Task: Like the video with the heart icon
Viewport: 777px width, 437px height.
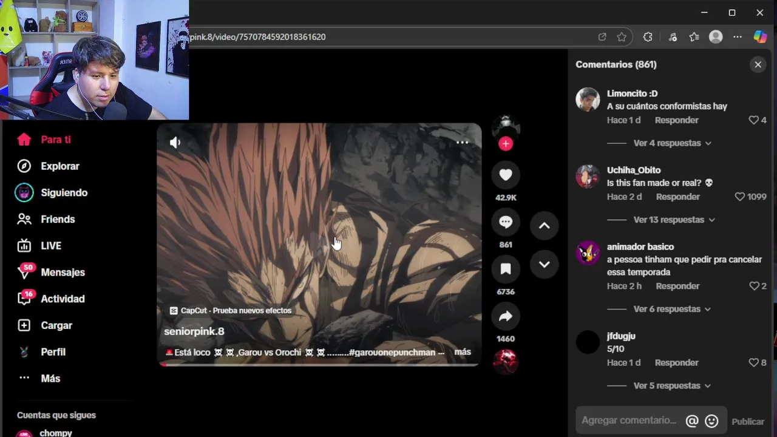Action: [506, 175]
